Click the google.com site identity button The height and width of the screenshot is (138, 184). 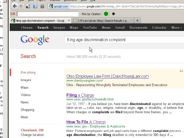(x=58, y=6)
